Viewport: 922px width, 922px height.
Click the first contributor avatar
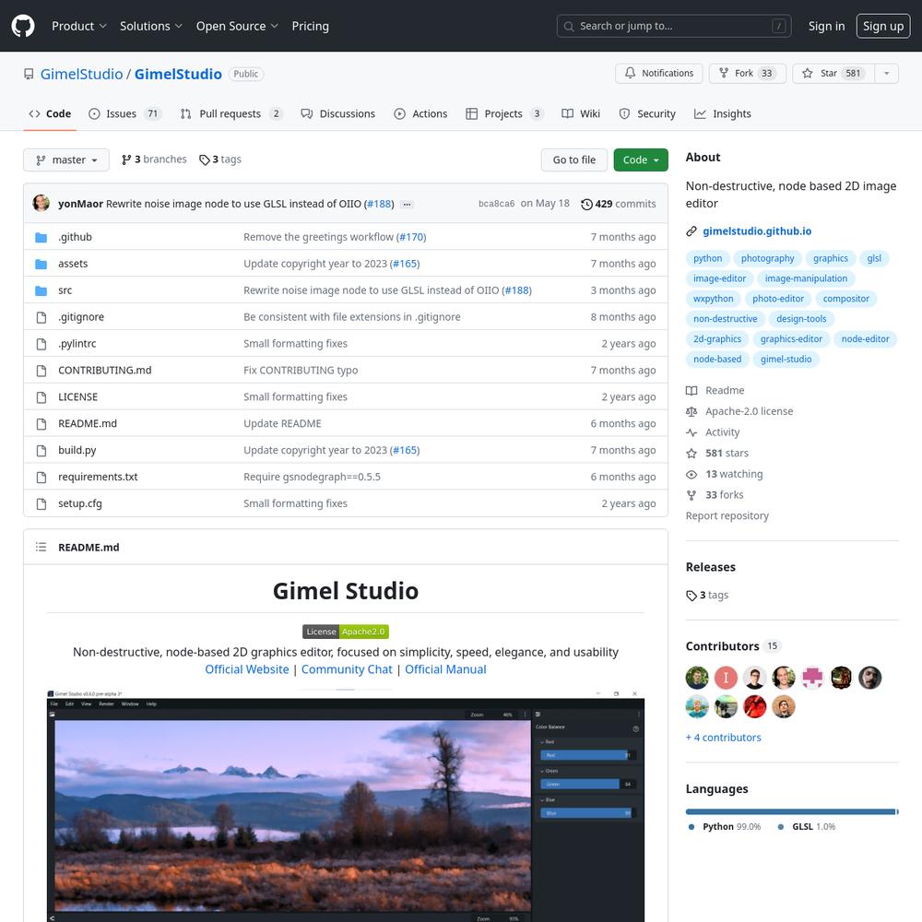pos(697,678)
